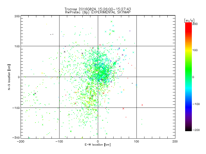The image size is (206, 154).
Task: Click the x-axis tick label '-100'
Action: pyautogui.click(x=59, y=141)
